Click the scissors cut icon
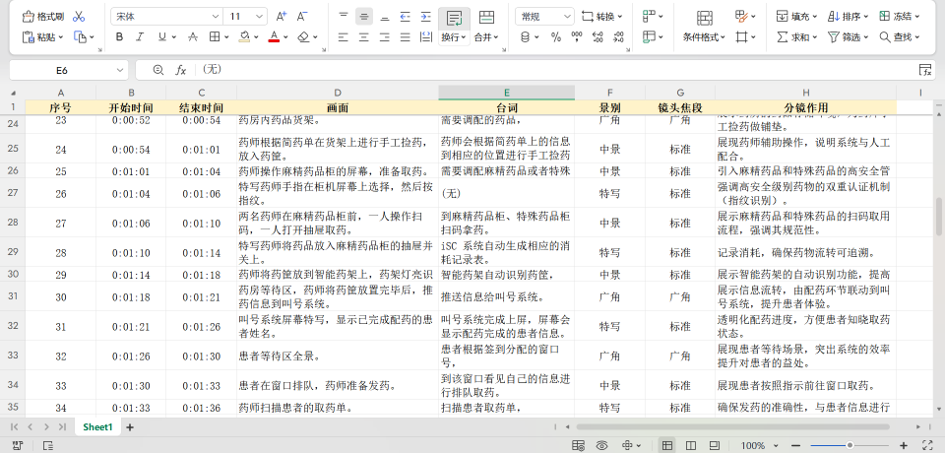This screenshot has width=945, height=453. click(x=79, y=17)
